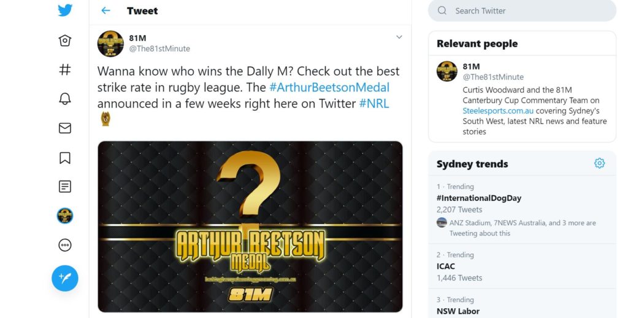Open the Lists icon in sidebar
Screen dimensions: 628x318
tap(65, 187)
